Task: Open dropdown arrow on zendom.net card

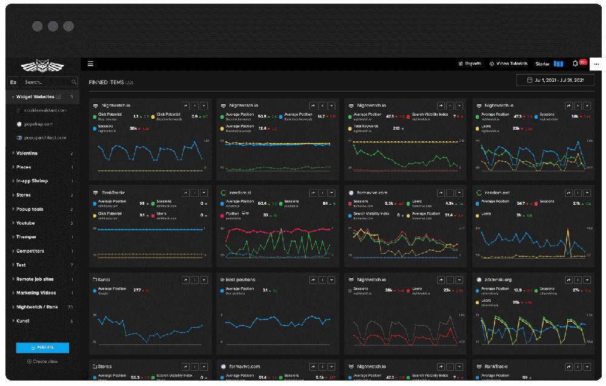Action: click(x=587, y=193)
